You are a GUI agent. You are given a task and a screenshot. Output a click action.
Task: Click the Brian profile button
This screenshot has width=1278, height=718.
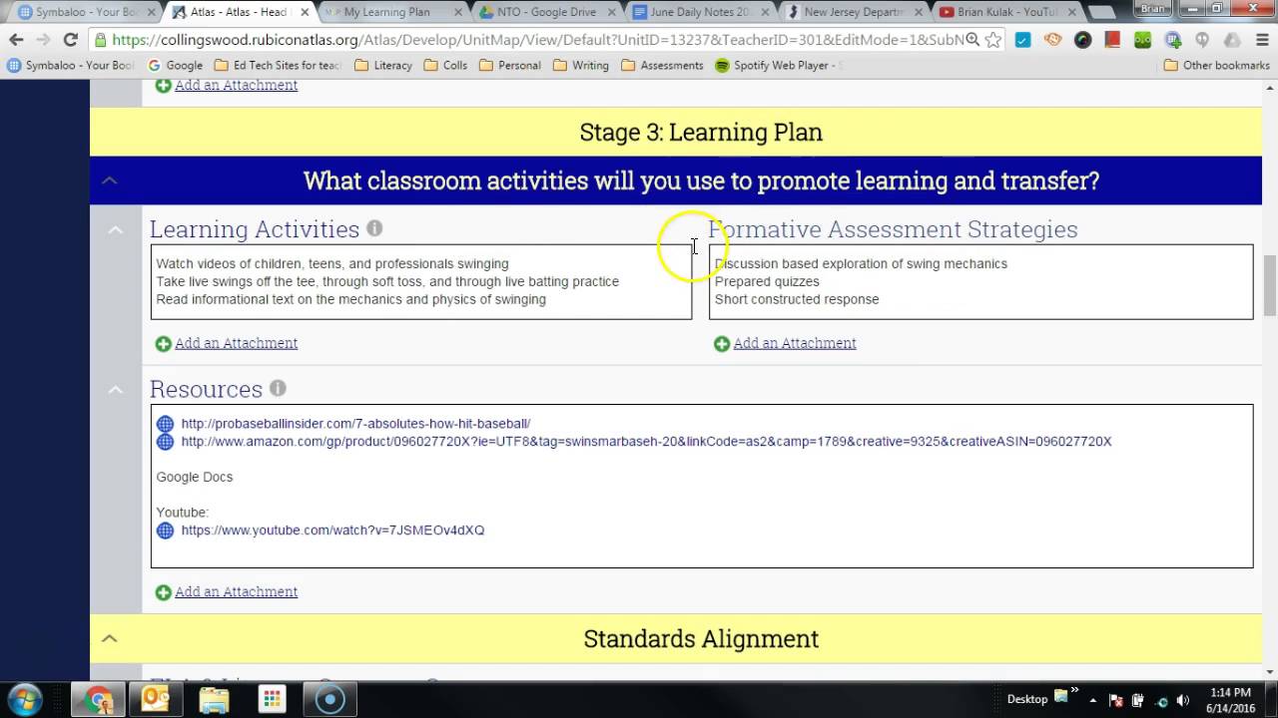1154,8
